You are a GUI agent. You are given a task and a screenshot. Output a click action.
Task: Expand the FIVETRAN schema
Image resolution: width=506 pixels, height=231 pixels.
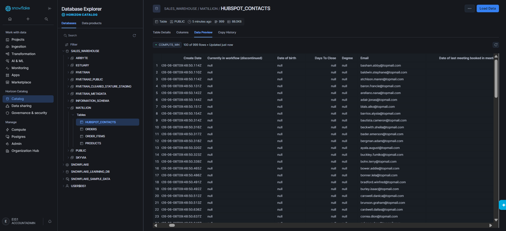tap(68, 72)
